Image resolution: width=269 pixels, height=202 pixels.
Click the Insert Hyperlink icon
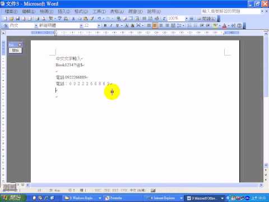tap(118, 19)
